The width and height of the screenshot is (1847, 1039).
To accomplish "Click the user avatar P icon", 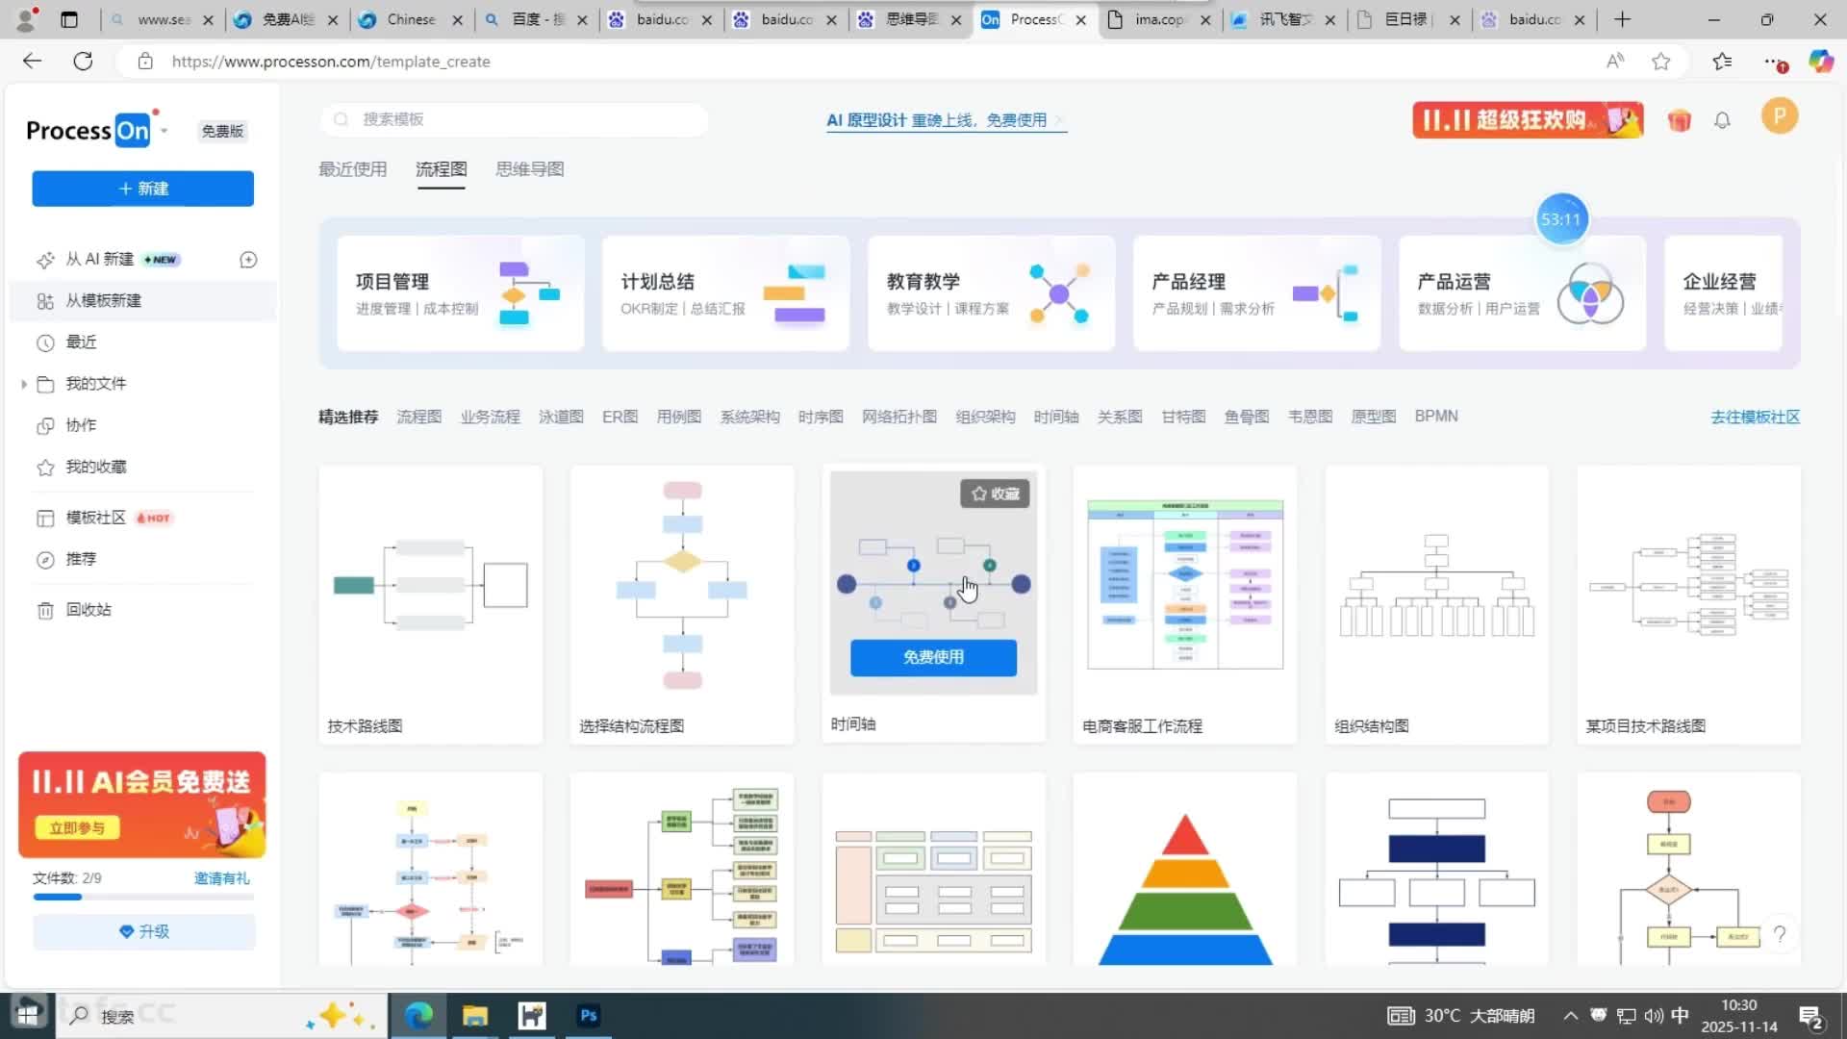I will [1779, 116].
